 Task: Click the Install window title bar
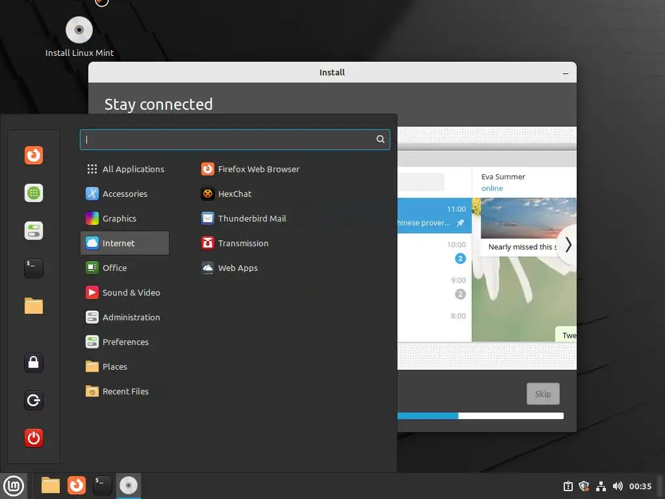[332, 73]
